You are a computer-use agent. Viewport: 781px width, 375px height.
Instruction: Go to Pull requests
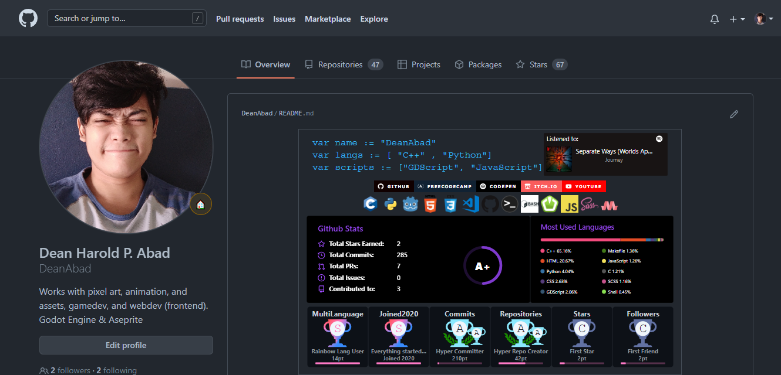tap(240, 19)
